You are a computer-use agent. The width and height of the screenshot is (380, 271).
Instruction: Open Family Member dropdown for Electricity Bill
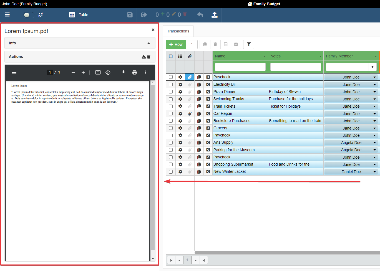pos(374,85)
